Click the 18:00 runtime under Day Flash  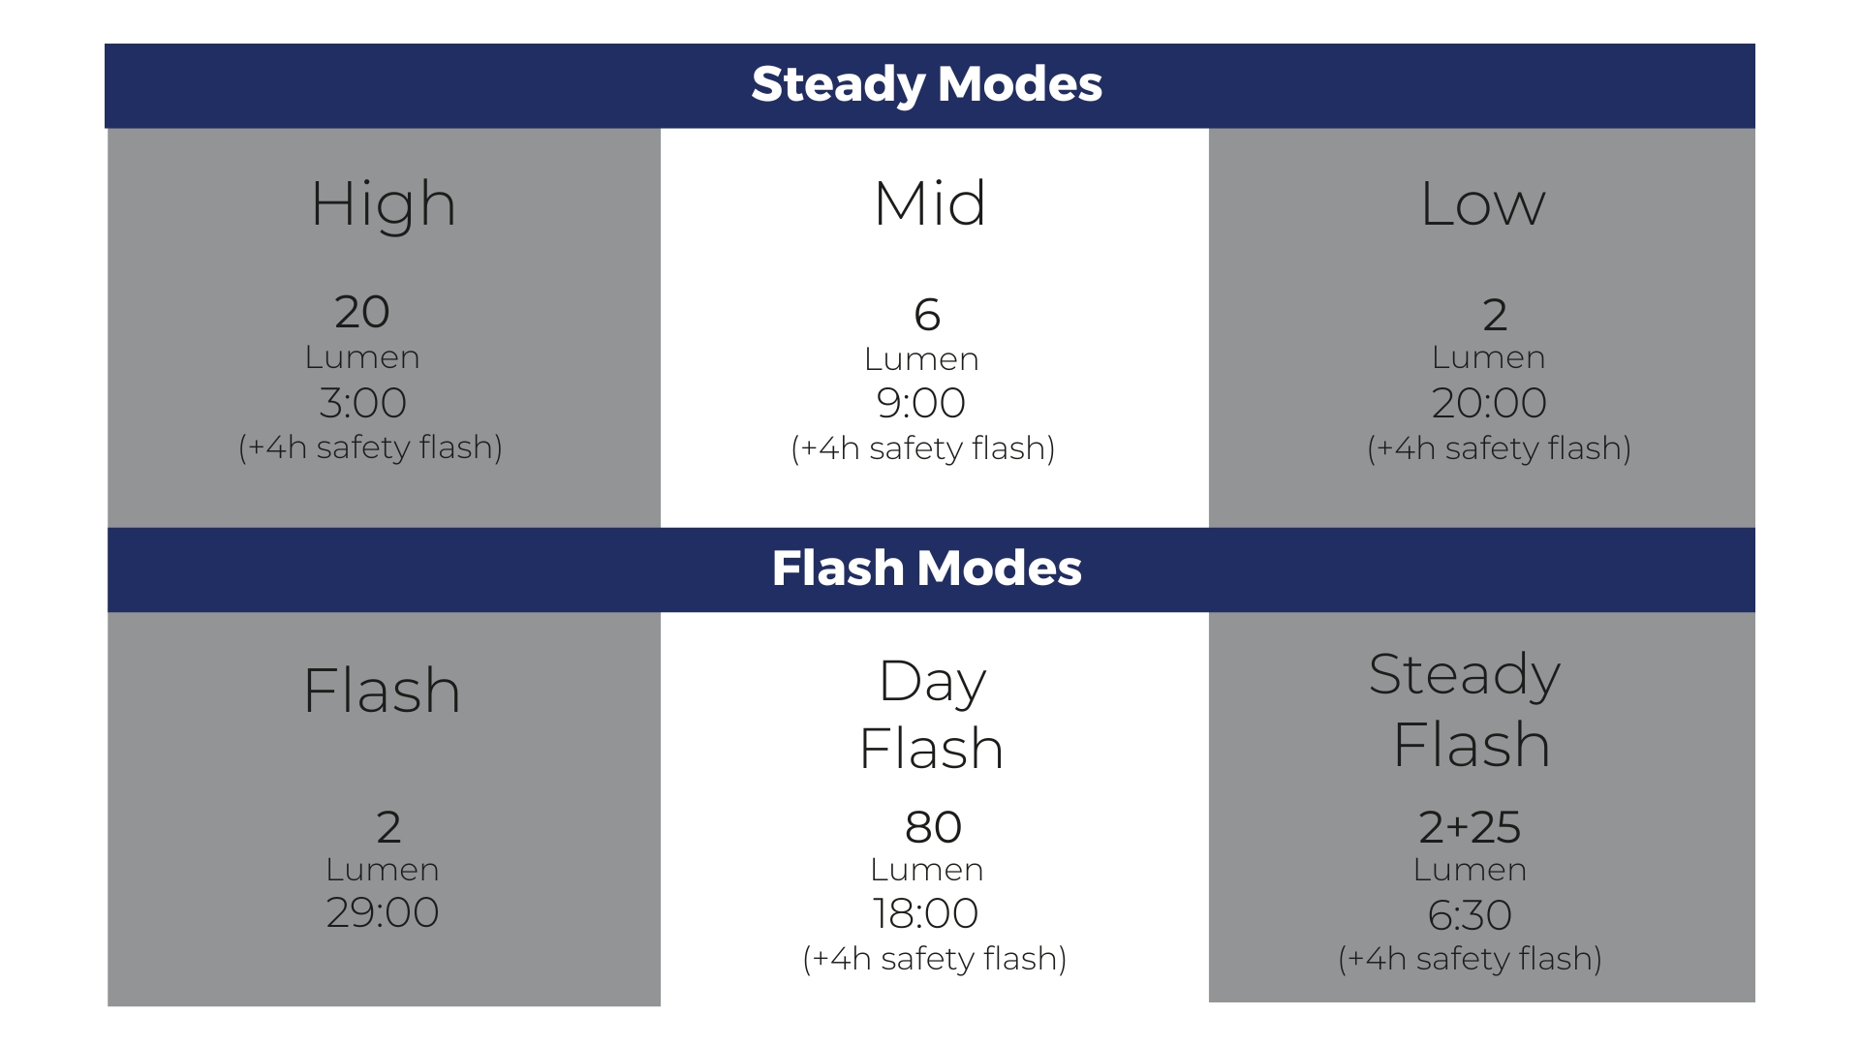click(x=926, y=913)
